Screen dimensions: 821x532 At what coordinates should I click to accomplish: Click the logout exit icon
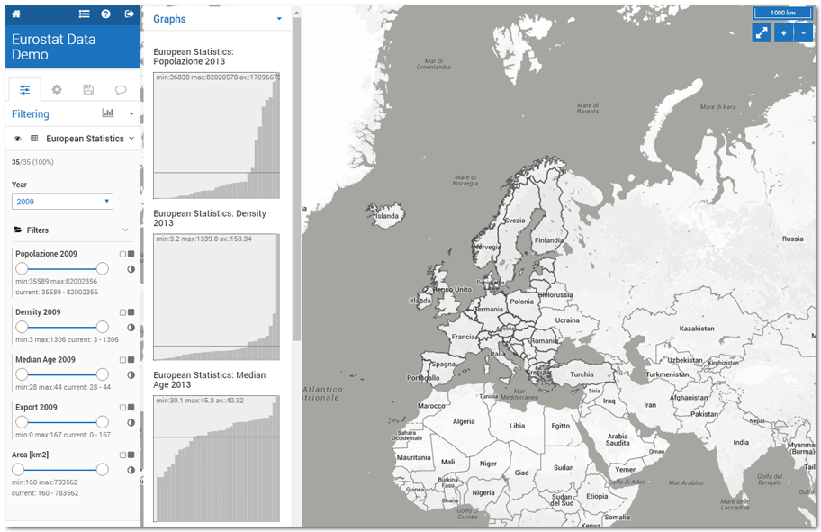130,14
